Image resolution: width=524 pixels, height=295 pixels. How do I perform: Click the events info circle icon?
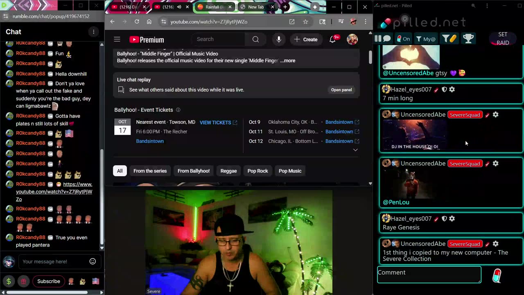click(x=178, y=110)
